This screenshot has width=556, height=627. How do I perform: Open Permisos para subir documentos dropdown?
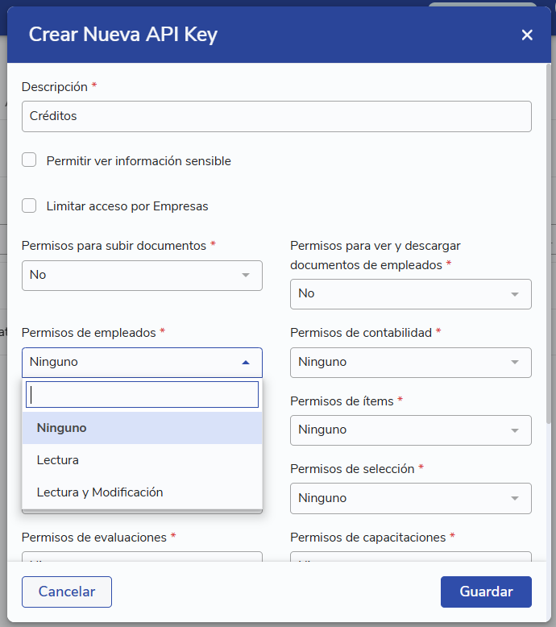(x=142, y=276)
